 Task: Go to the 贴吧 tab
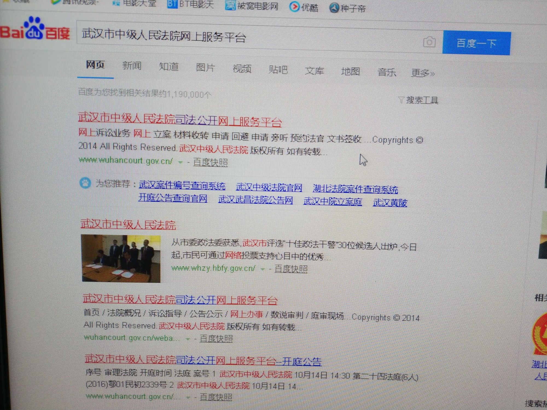coord(278,70)
